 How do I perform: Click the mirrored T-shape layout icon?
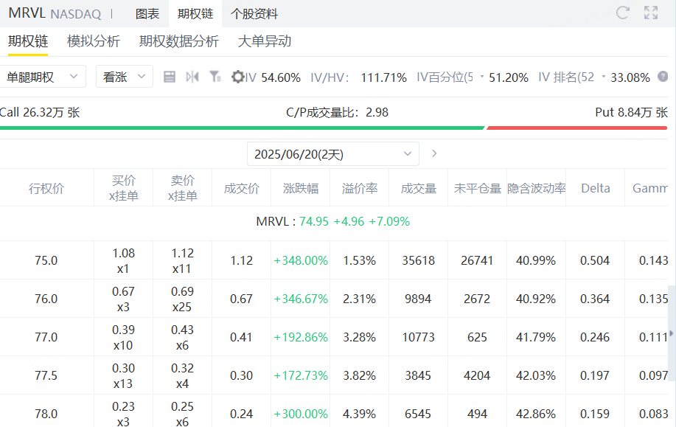pyautogui.click(x=192, y=77)
